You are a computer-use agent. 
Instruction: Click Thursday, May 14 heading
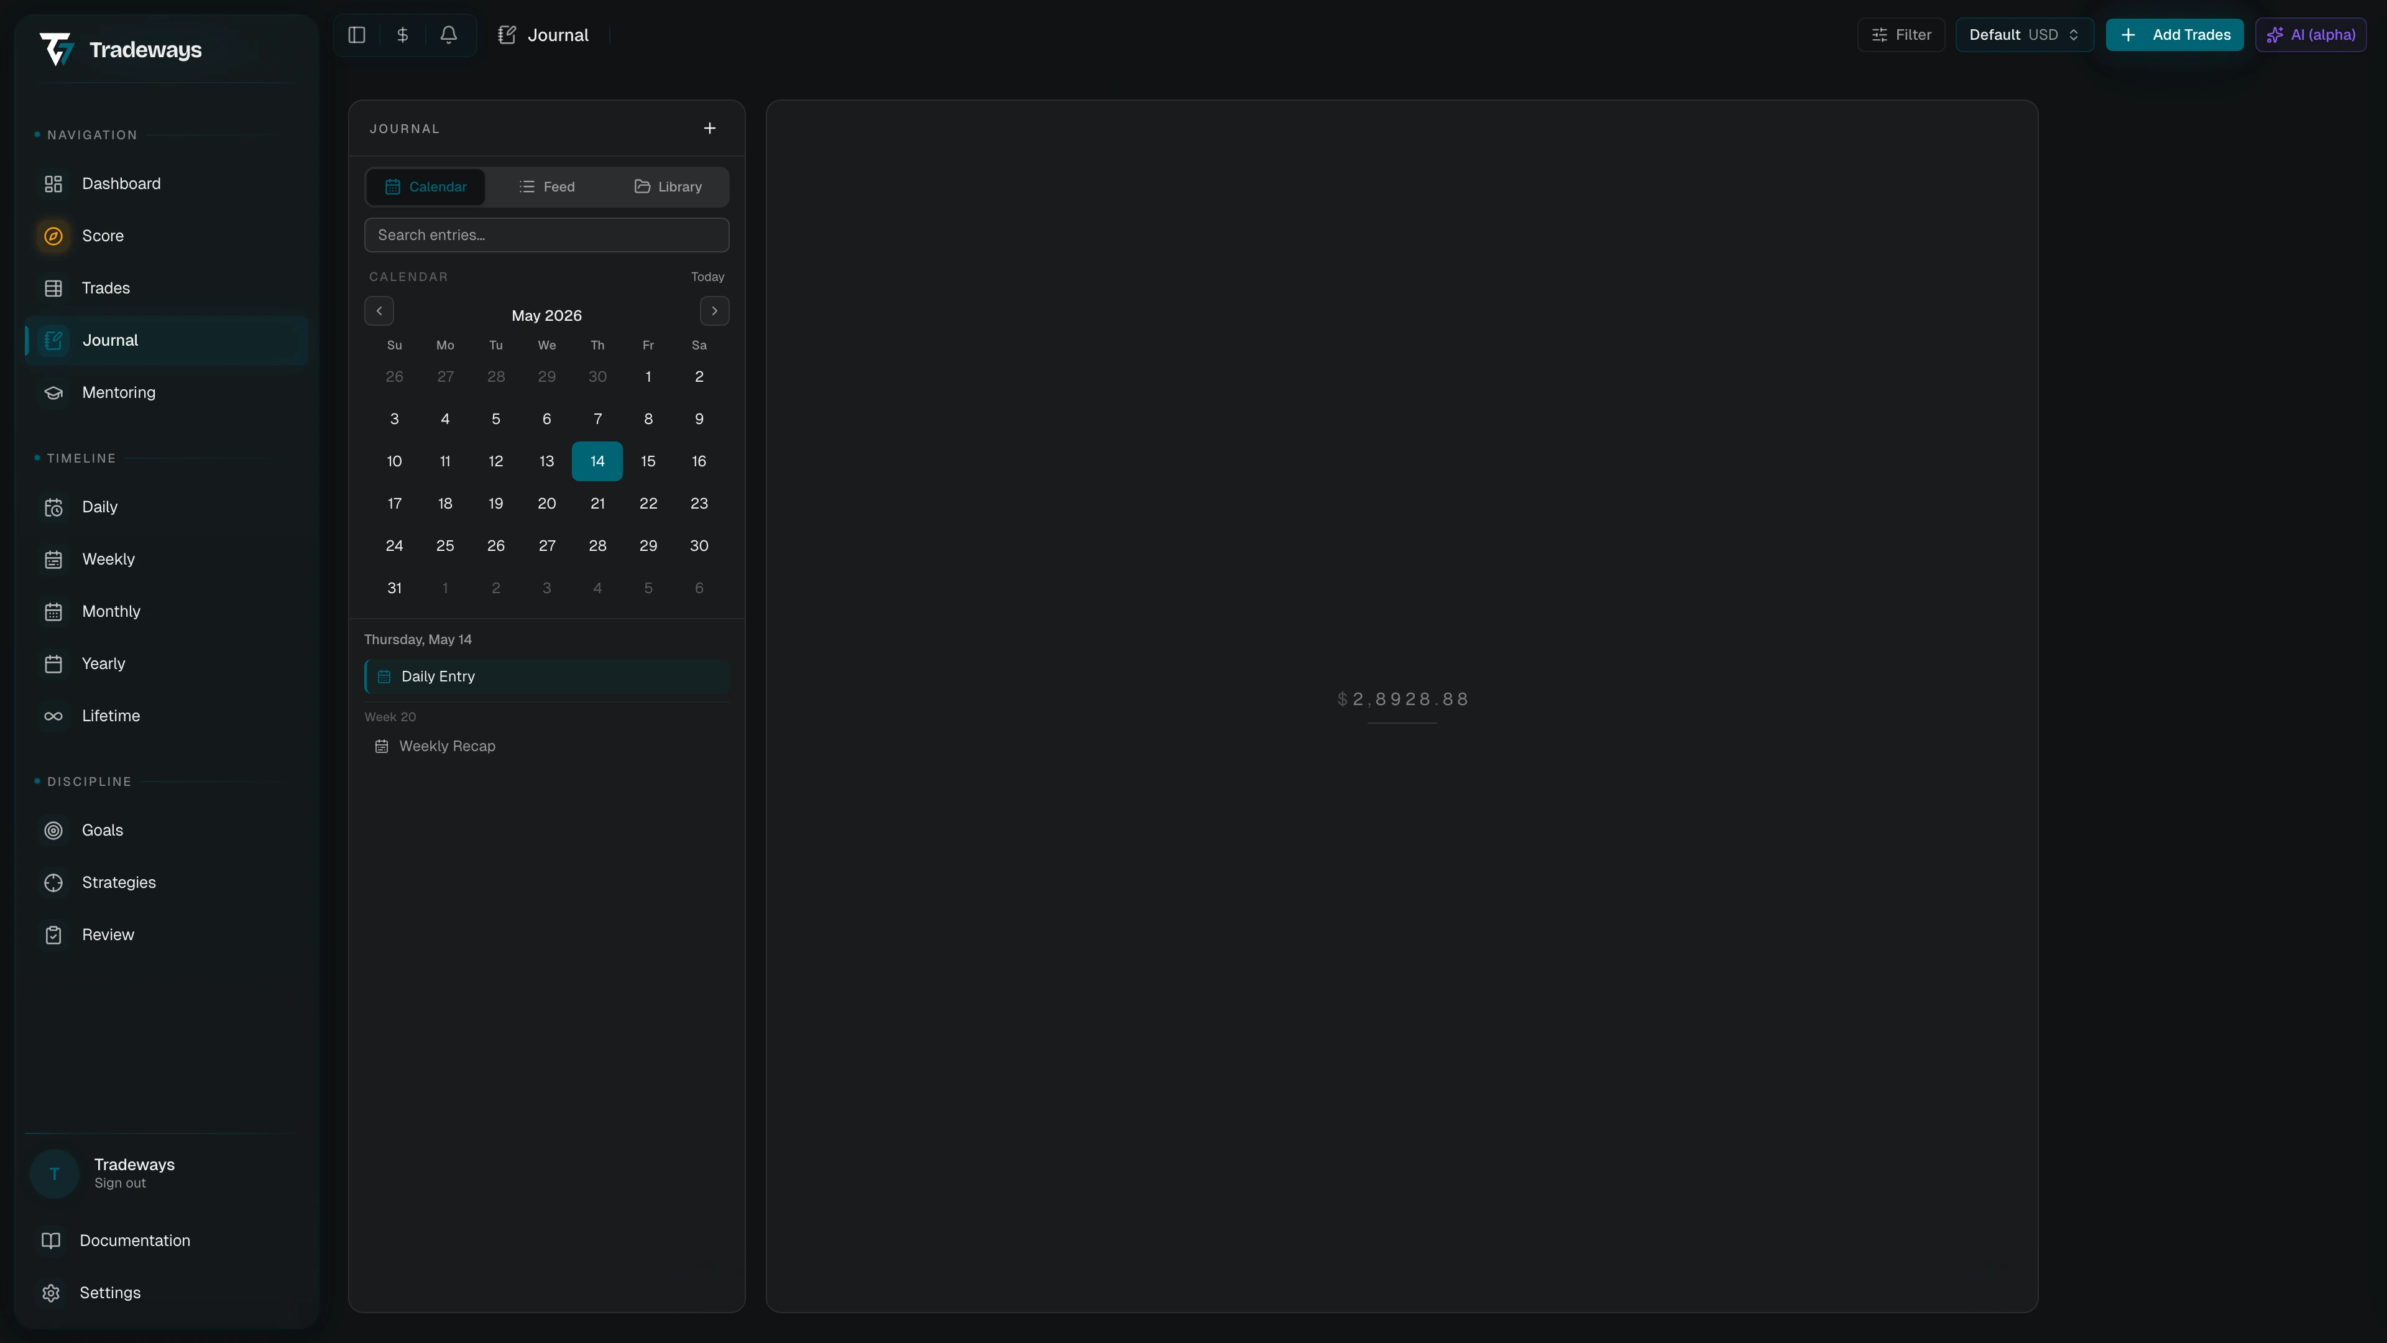coord(418,640)
